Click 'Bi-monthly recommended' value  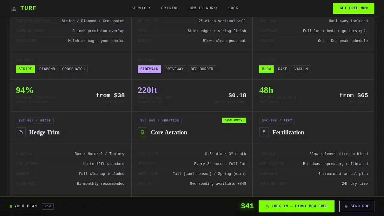coord(100,184)
